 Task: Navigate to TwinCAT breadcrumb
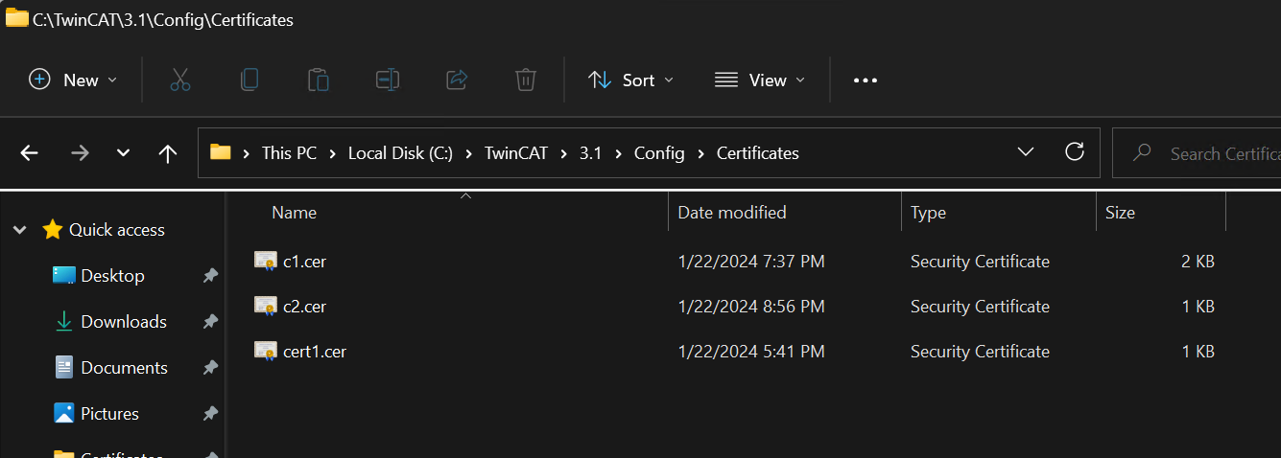pyautogui.click(x=516, y=153)
